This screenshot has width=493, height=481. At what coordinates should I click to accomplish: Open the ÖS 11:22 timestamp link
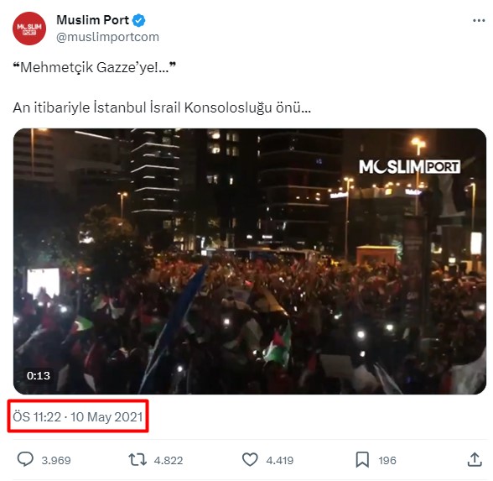[37, 416]
